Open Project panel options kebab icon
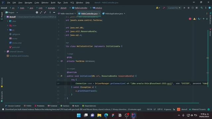The height and width of the screenshot is (119, 212). pyautogui.click(x=50, y=13)
